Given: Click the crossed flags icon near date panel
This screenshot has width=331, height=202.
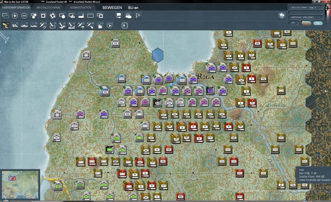Looking at the screenshot, I should pos(282,16).
